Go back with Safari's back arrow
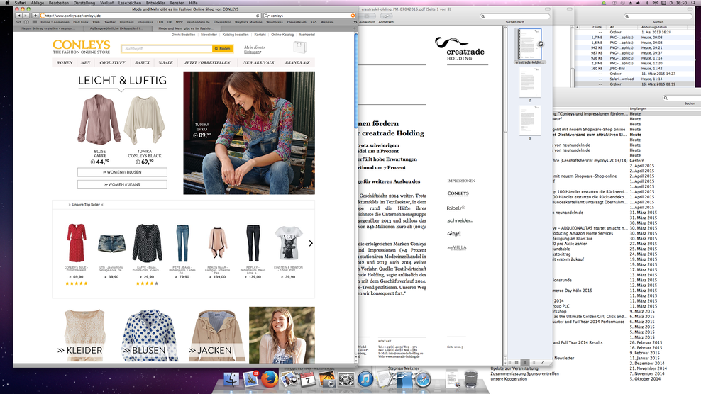This screenshot has height=394, width=701. coord(18,15)
